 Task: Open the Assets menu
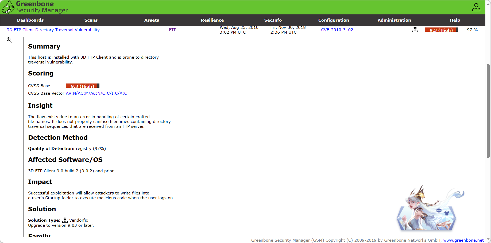pos(152,20)
